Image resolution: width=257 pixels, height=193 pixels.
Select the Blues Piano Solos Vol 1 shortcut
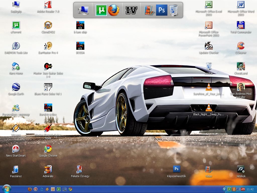click(x=48, y=89)
